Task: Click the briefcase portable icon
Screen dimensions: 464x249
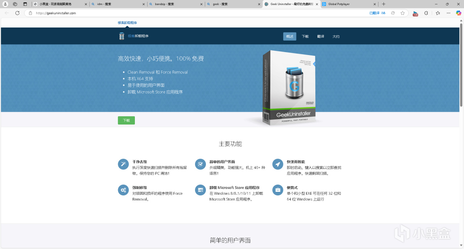Action: pos(278,190)
